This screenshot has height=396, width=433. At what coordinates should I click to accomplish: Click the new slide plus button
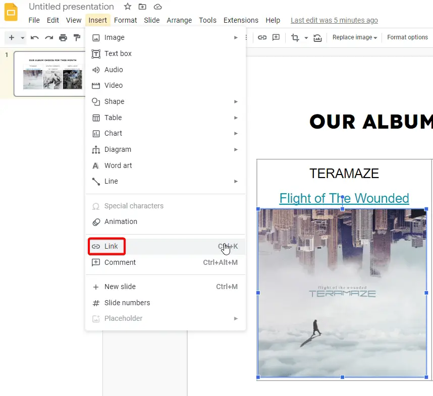tap(11, 37)
